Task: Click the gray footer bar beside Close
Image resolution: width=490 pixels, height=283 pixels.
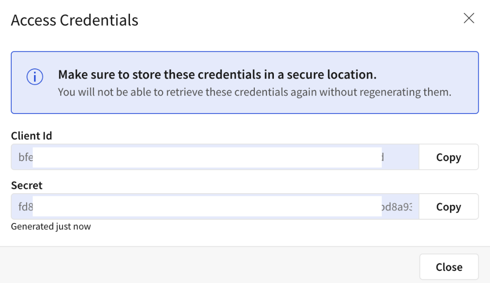Action: [x=210, y=266]
